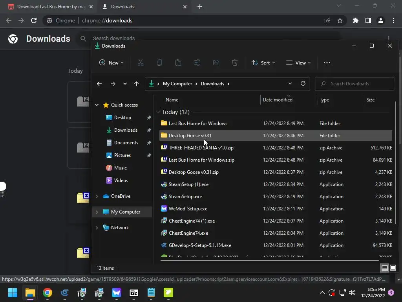This screenshot has height=302, width=402.
Task: Open Chrome from the taskbar
Action: (48, 293)
